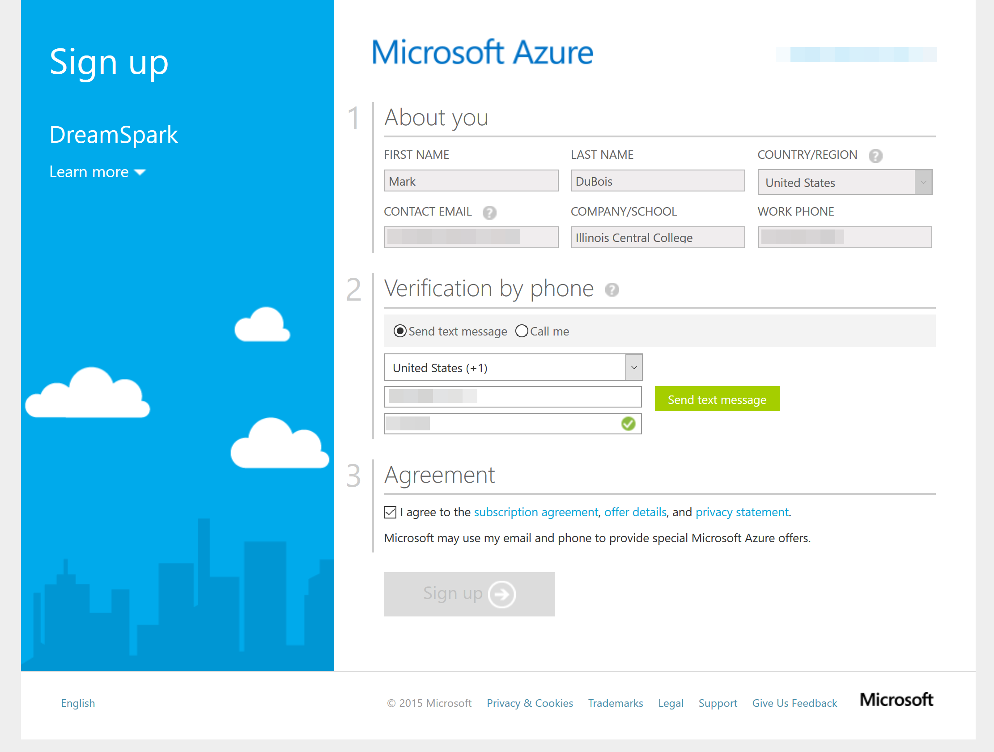Click the Contact Email help icon

(x=489, y=212)
